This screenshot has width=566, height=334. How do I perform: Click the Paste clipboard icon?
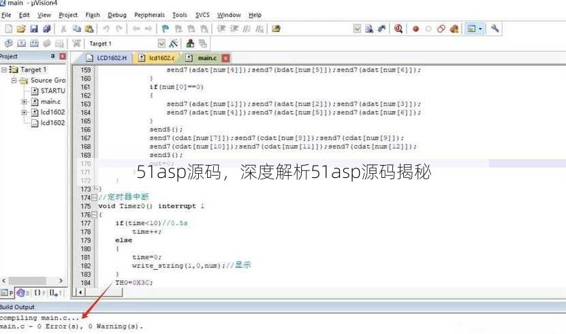click(89, 29)
